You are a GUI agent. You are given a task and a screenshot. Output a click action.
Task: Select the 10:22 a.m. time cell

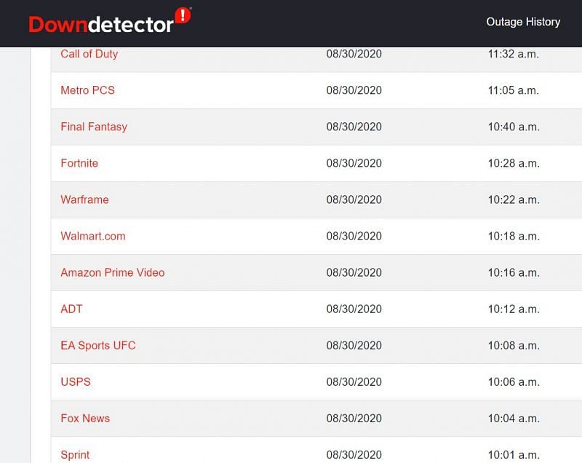(x=514, y=199)
